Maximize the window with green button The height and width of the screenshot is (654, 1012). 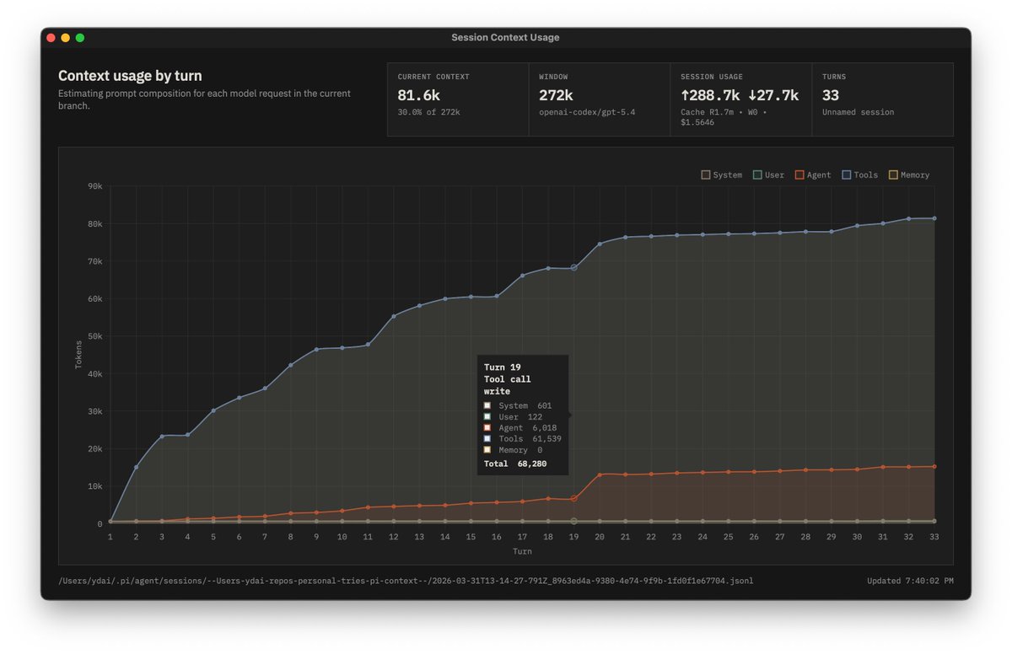point(80,38)
